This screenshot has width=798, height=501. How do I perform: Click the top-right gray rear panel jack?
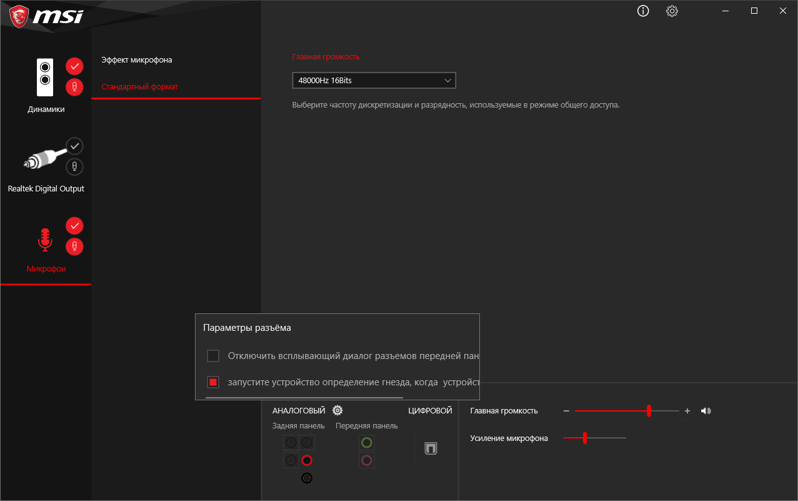click(306, 443)
